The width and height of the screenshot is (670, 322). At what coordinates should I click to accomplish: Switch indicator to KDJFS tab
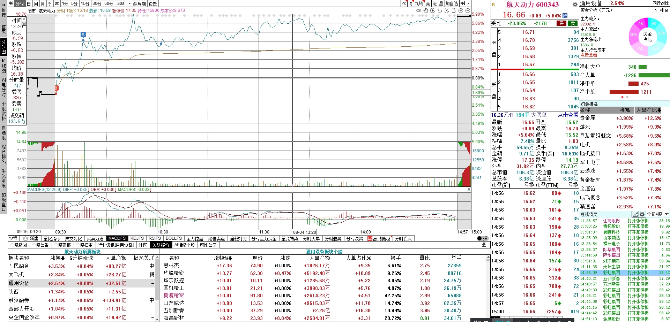[137, 238]
